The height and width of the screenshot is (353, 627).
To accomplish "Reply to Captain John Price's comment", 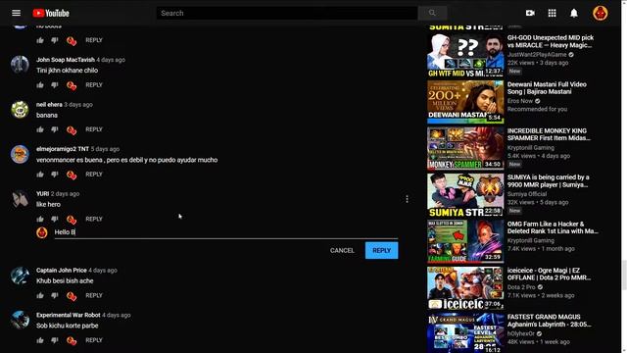I will [x=94, y=295].
